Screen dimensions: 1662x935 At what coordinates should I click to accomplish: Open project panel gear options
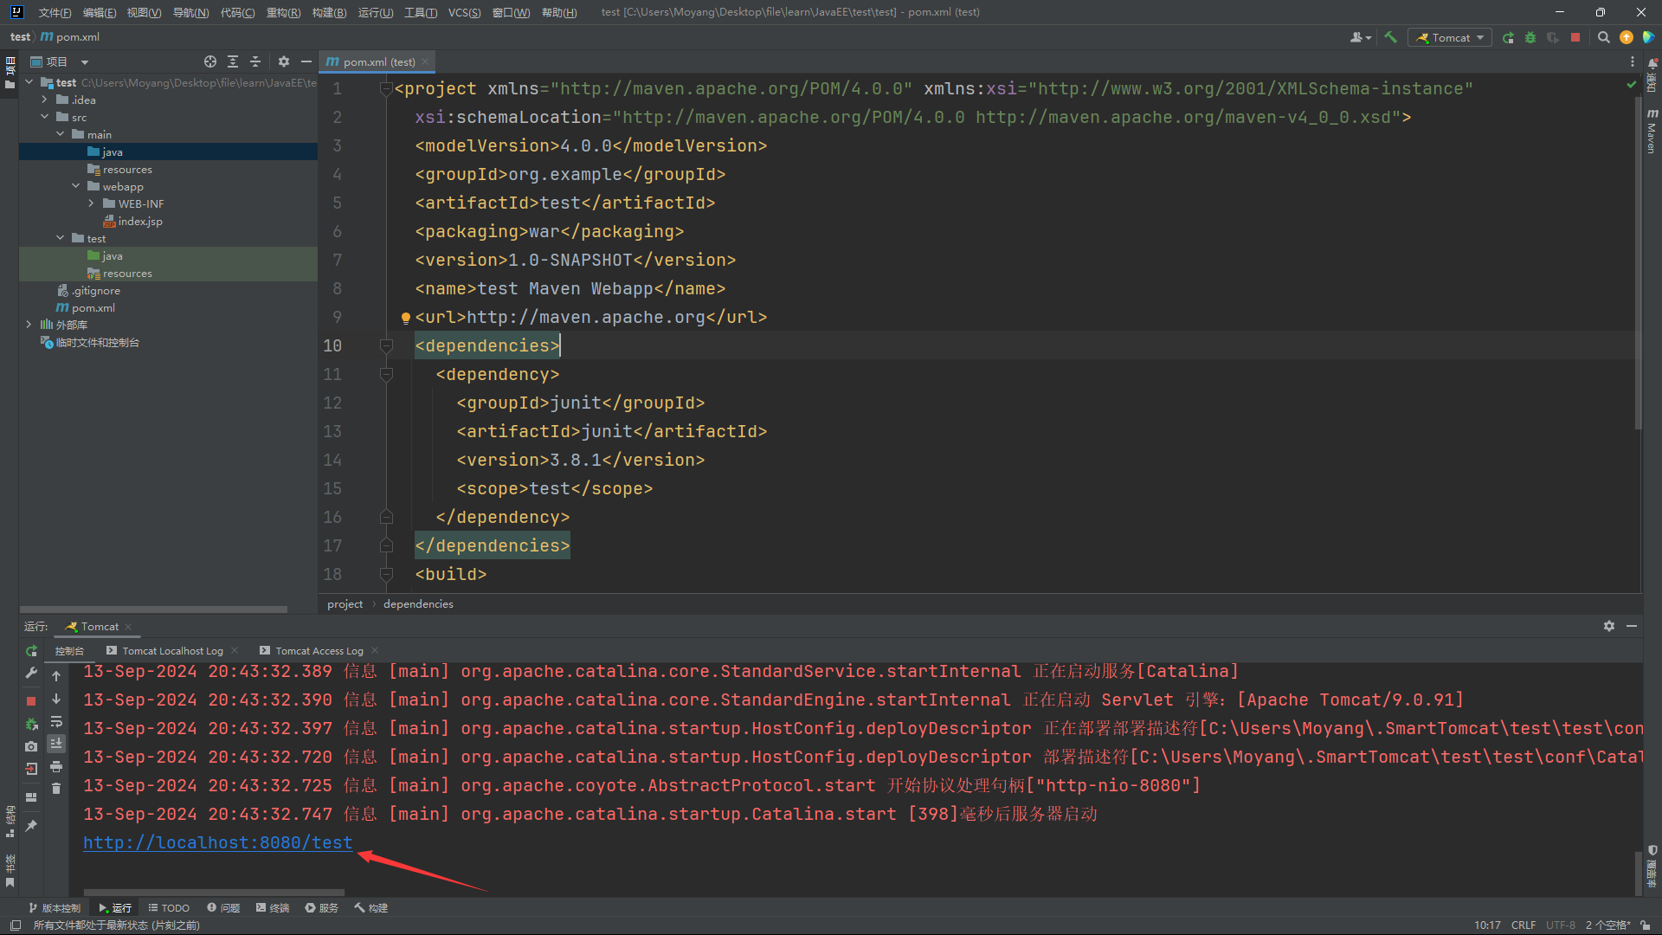click(x=284, y=61)
